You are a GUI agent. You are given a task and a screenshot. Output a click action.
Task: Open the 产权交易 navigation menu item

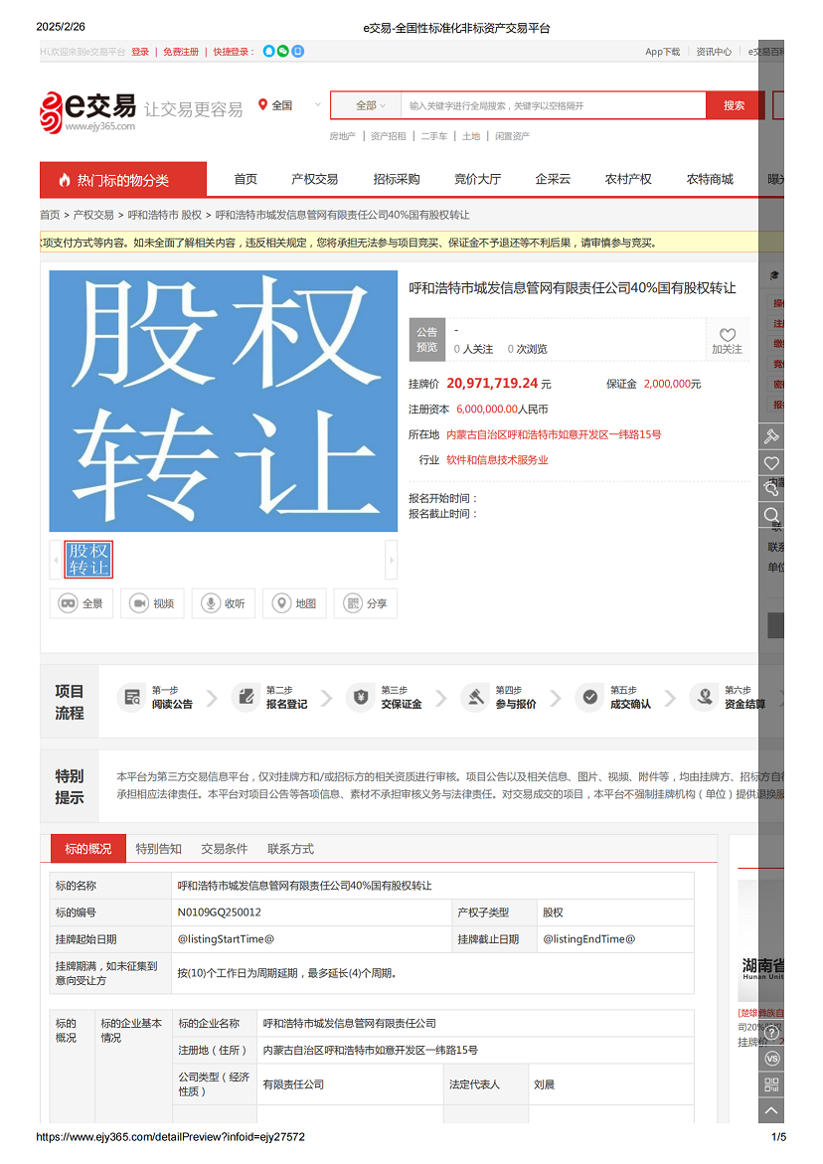314,179
